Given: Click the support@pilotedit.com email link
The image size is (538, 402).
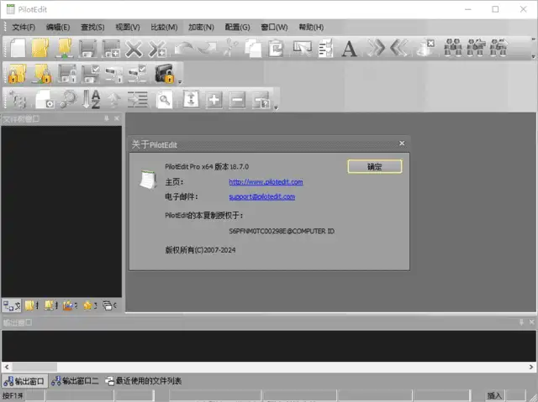Looking at the screenshot, I should click(262, 196).
